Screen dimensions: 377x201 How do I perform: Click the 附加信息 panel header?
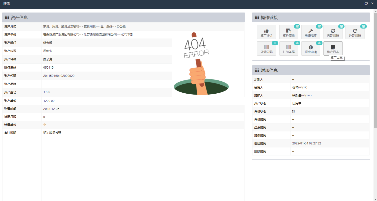311,70
